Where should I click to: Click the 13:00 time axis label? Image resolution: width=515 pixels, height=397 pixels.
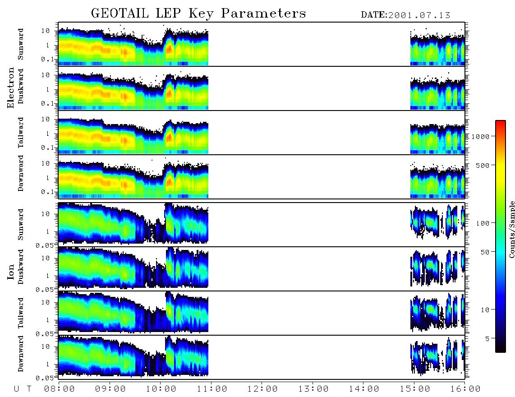pos(313,389)
